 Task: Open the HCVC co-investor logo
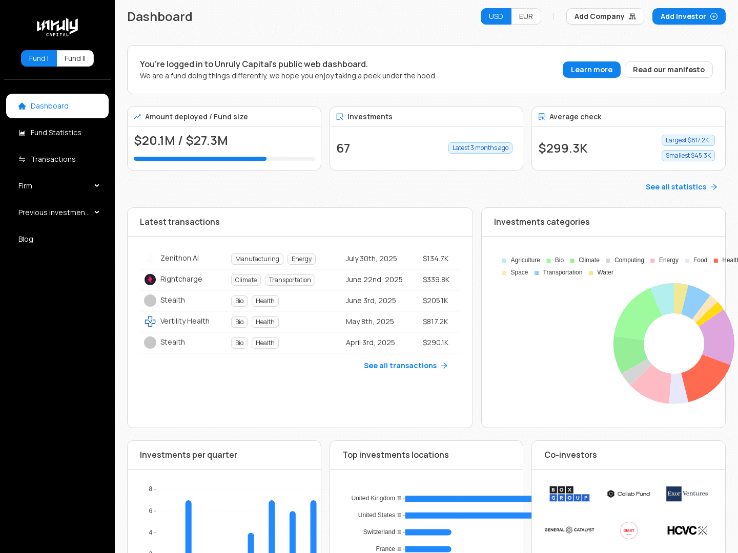[x=687, y=530]
